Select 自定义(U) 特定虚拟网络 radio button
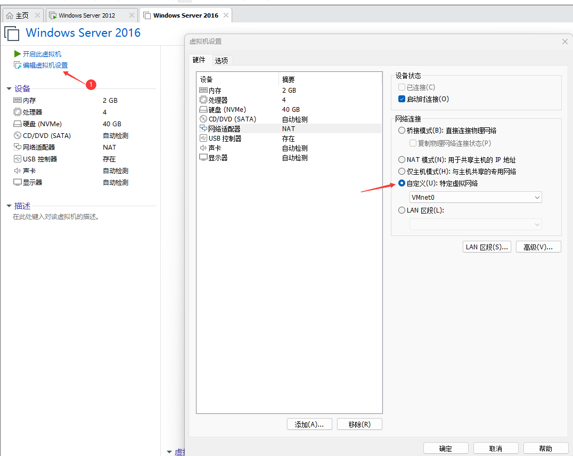This screenshot has height=456, width=573. click(402, 183)
